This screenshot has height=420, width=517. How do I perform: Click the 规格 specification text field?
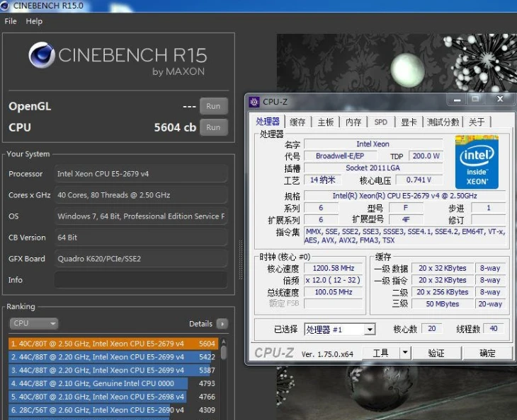coord(404,196)
